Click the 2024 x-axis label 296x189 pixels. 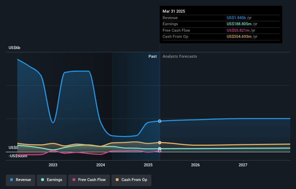[x=101, y=165]
